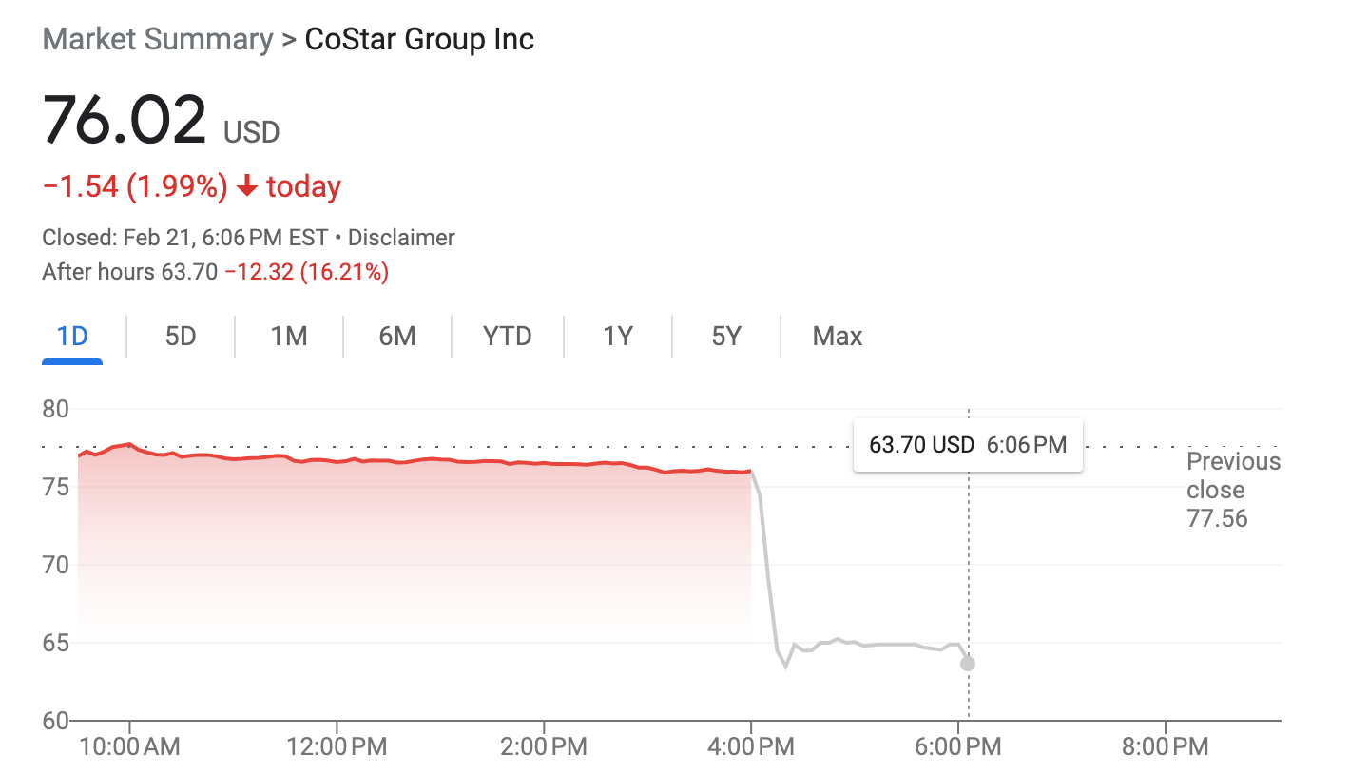Open the Disclaimer link
The height and width of the screenshot is (774, 1350).
[401, 238]
